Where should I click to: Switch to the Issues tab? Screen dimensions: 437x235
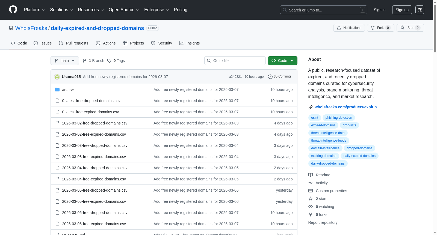(x=43, y=43)
